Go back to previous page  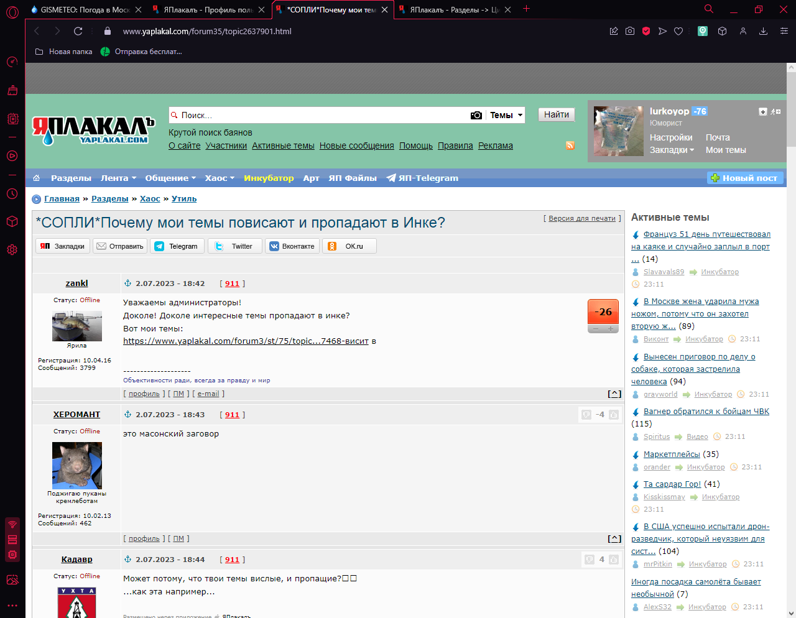click(37, 31)
